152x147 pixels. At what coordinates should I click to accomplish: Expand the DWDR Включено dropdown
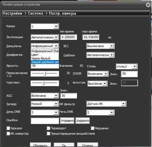point(98,74)
